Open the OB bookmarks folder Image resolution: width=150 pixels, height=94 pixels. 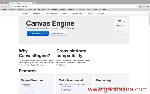click(x=95, y=10)
